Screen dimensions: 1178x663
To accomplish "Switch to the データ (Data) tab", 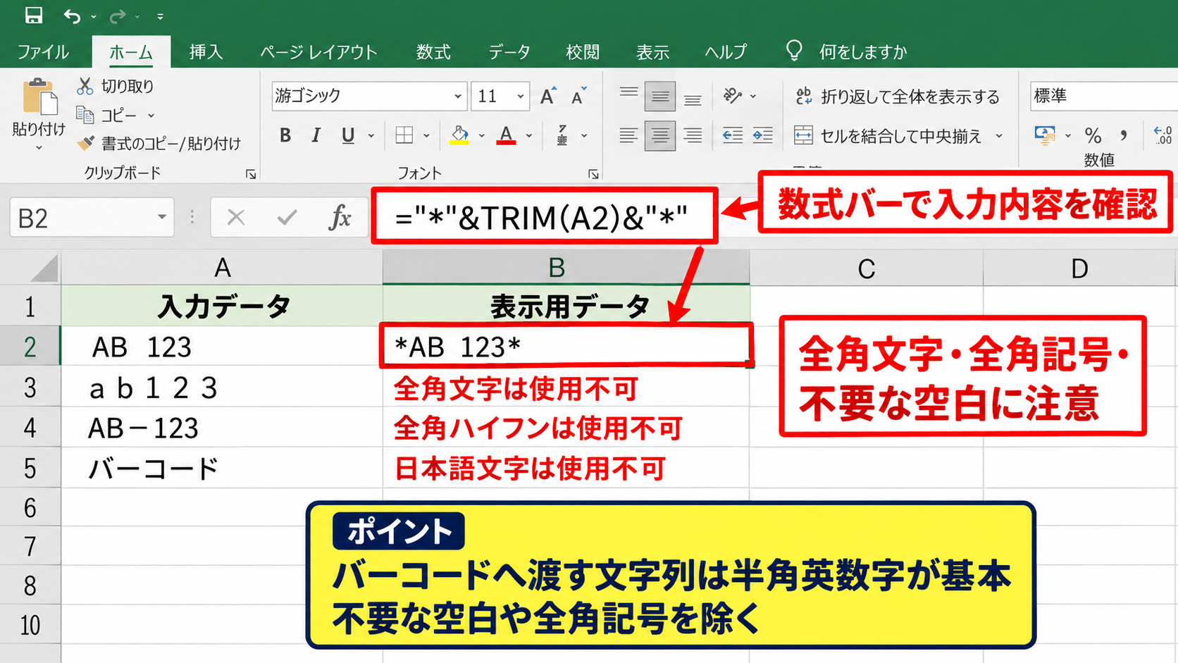I will pos(509,52).
